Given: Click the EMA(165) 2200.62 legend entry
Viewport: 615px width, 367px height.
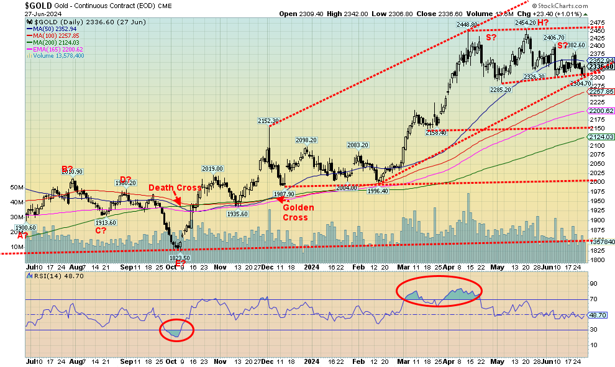Looking at the screenshot, I should [x=56, y=49].
